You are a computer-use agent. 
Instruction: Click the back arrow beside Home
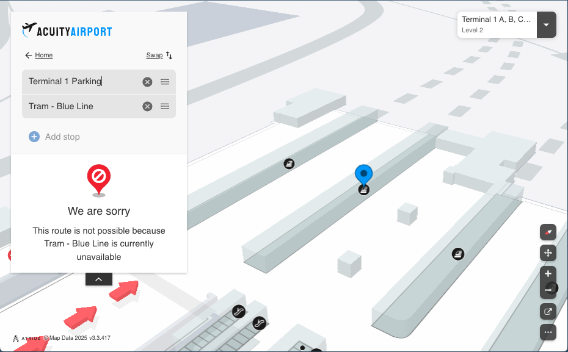28,55
